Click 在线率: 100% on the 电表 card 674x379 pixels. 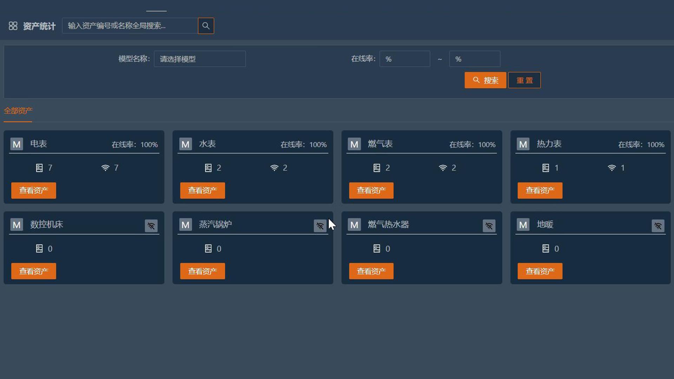[135, 145]
